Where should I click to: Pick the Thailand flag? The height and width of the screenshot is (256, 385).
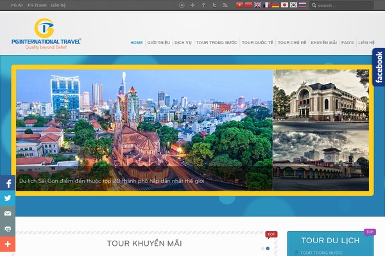[x=302, y=5]
